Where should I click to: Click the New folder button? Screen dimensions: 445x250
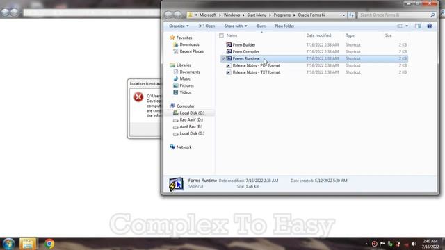(x=284, y=26)
